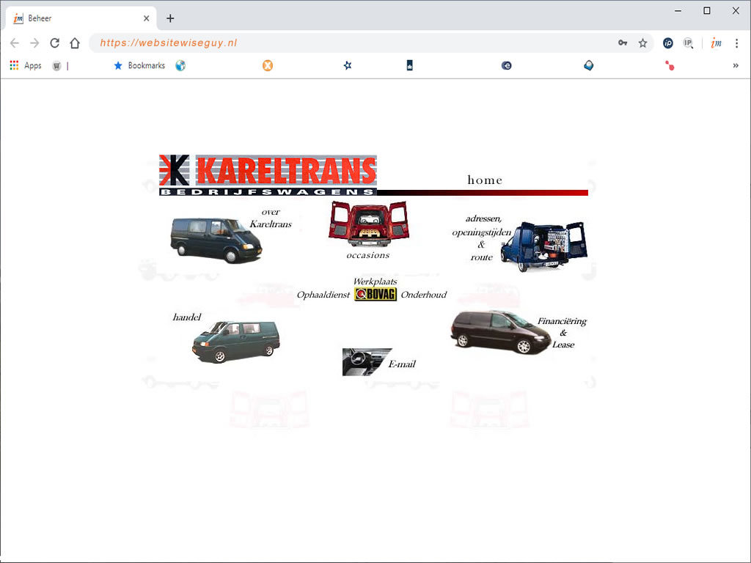Open the Werkplaats link
This screenshot has width=751, height=563.
pyautogui.click(x=375, y=281)
